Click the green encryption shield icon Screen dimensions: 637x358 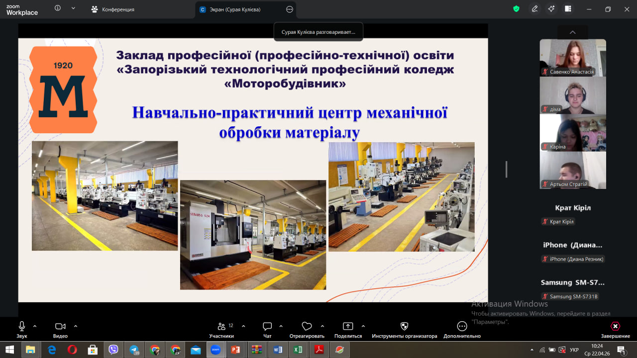(x=516, y=9)
